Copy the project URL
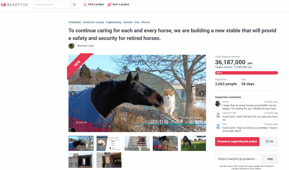289x170 pixels. click(x=270, y=159)
